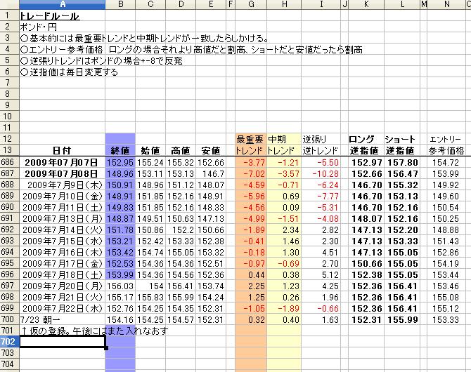Click closing price cell 156.03
This screenshot has height=372, width=471.
pyautogui.click(x=120, y=286)
